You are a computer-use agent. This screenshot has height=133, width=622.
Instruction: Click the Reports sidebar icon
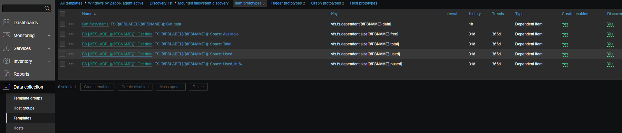6,74
